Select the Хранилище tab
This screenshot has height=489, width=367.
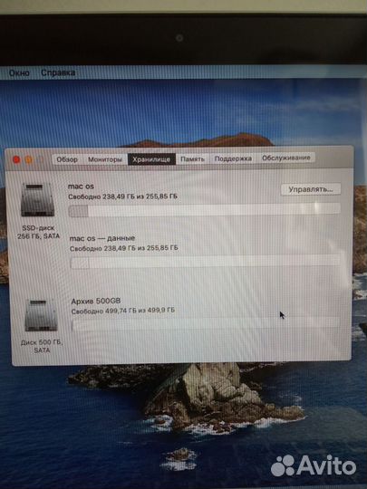(151, 159)
